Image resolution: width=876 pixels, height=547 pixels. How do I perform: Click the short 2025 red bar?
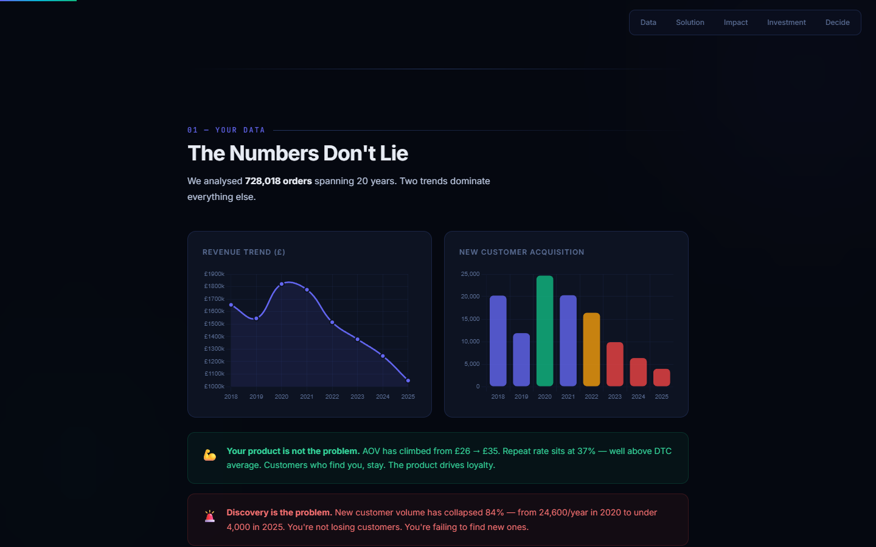(x=661, y=377)
